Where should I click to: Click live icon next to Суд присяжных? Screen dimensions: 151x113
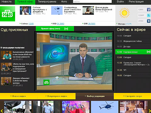(148, 52)
